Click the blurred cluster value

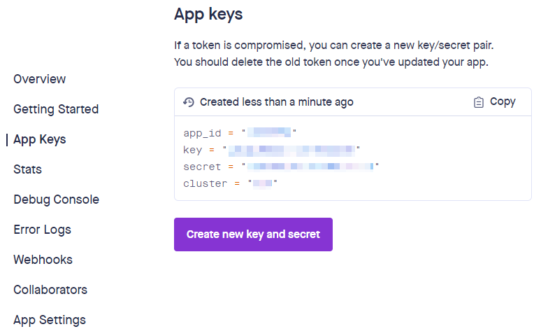(x=263, y=183)
